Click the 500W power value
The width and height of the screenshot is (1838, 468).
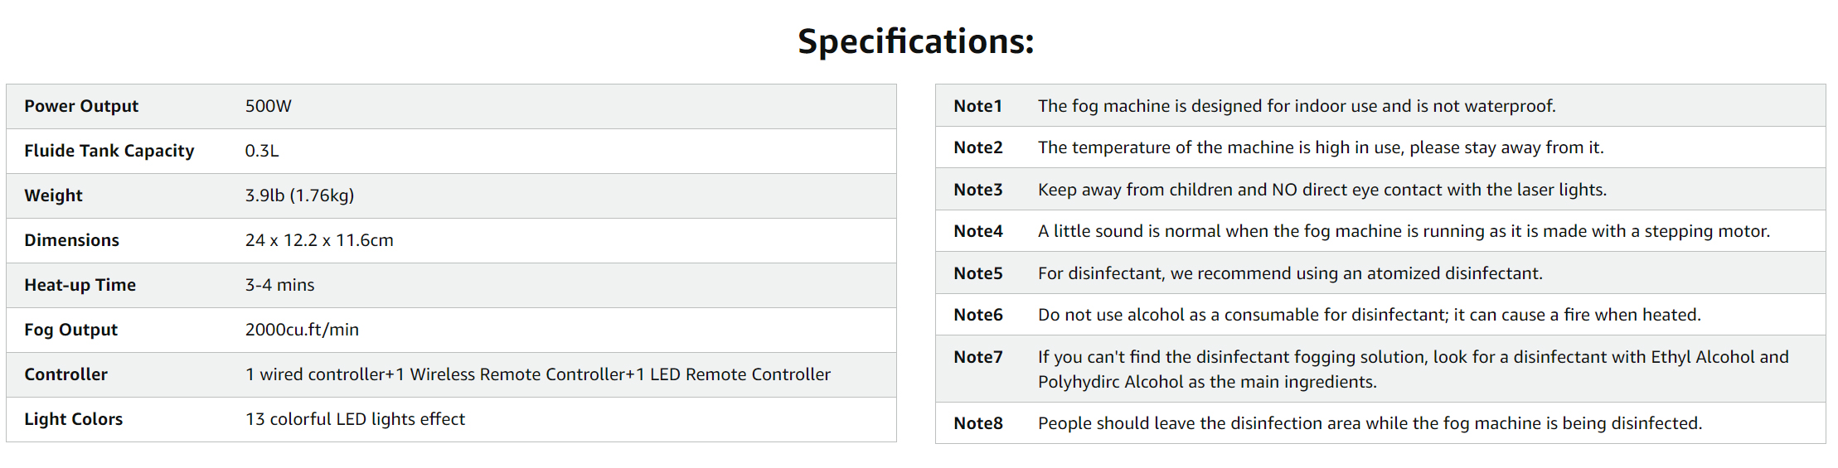[x=269, y=106]
